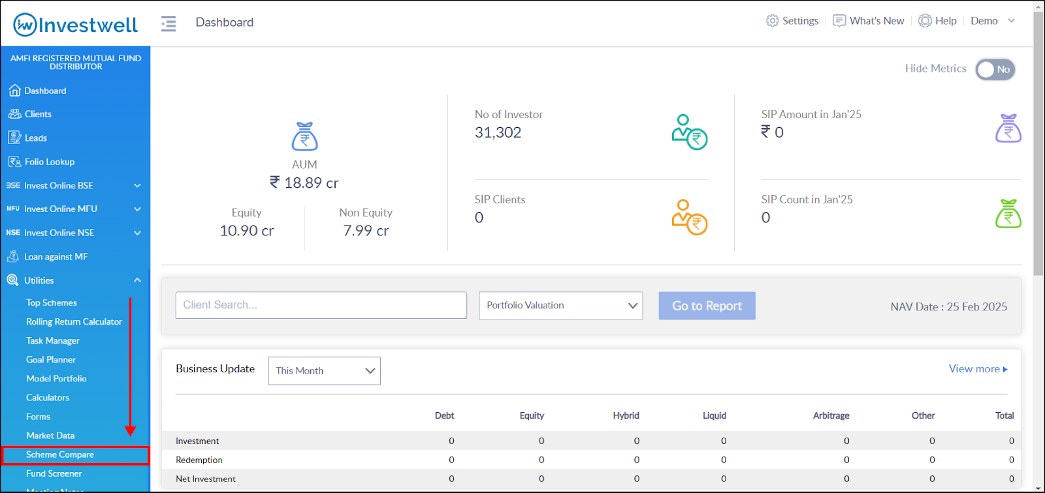Click the Folio Lookup icon
Screen dimensions: 1045x493
[x=14, y=162]
